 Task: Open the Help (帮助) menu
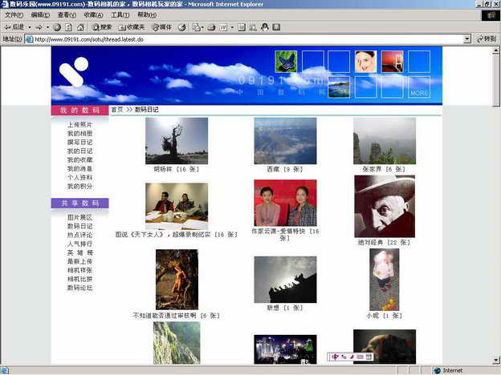(146, 15)
